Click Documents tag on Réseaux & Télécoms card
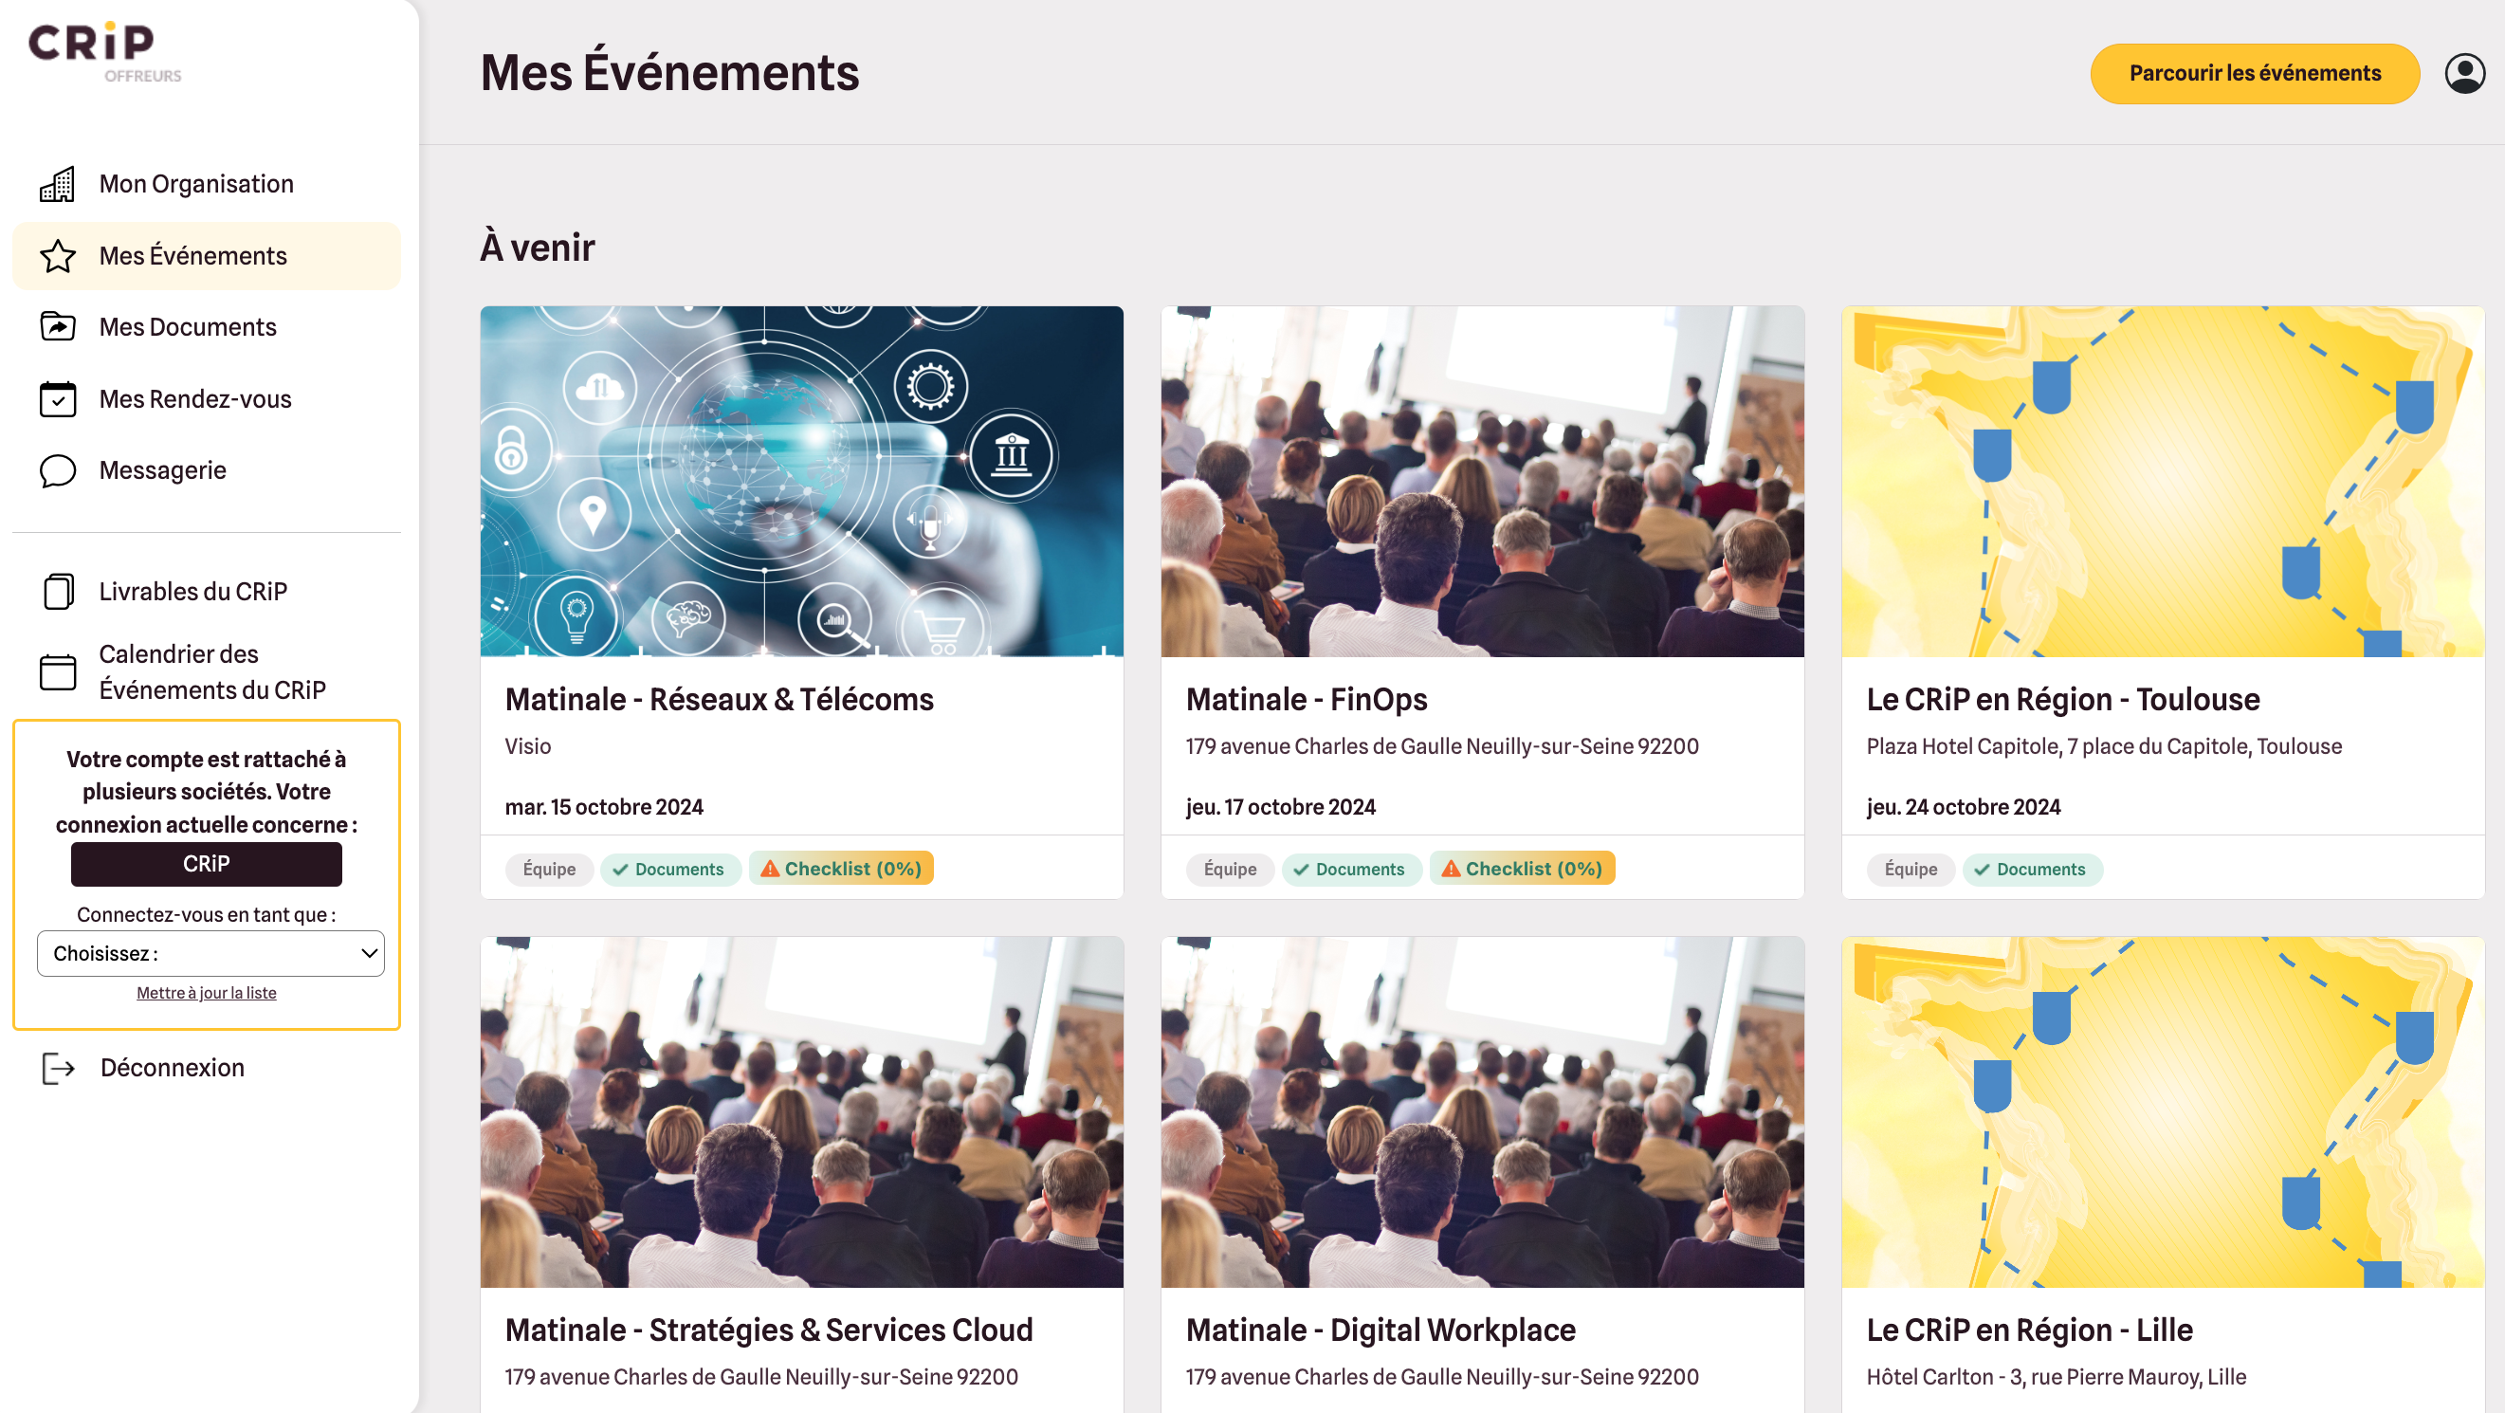This screenshot has height=1413, width=2505. 670,869
